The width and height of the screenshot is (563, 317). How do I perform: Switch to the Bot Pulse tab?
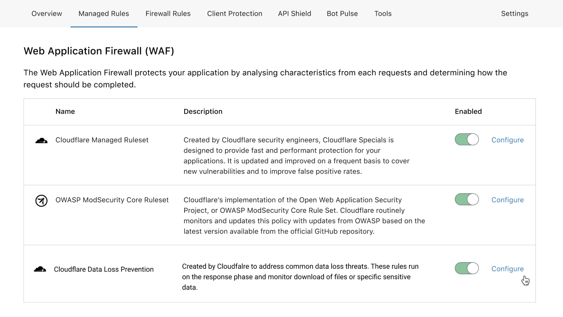[342, 14]
